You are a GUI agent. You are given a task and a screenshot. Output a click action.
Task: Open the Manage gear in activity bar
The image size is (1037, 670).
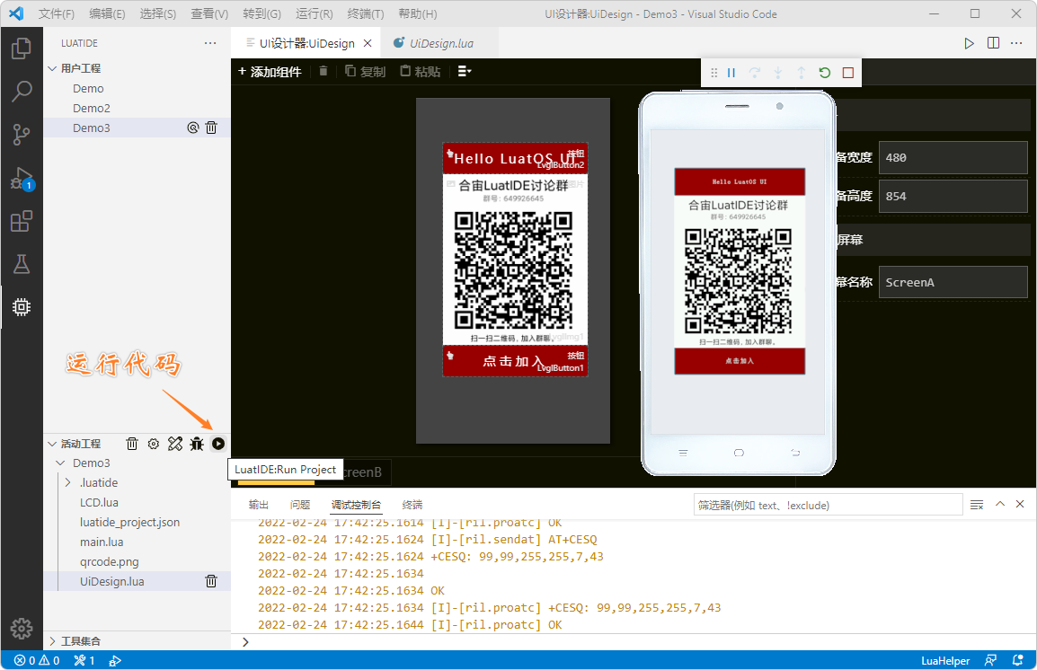pos(22,629)
